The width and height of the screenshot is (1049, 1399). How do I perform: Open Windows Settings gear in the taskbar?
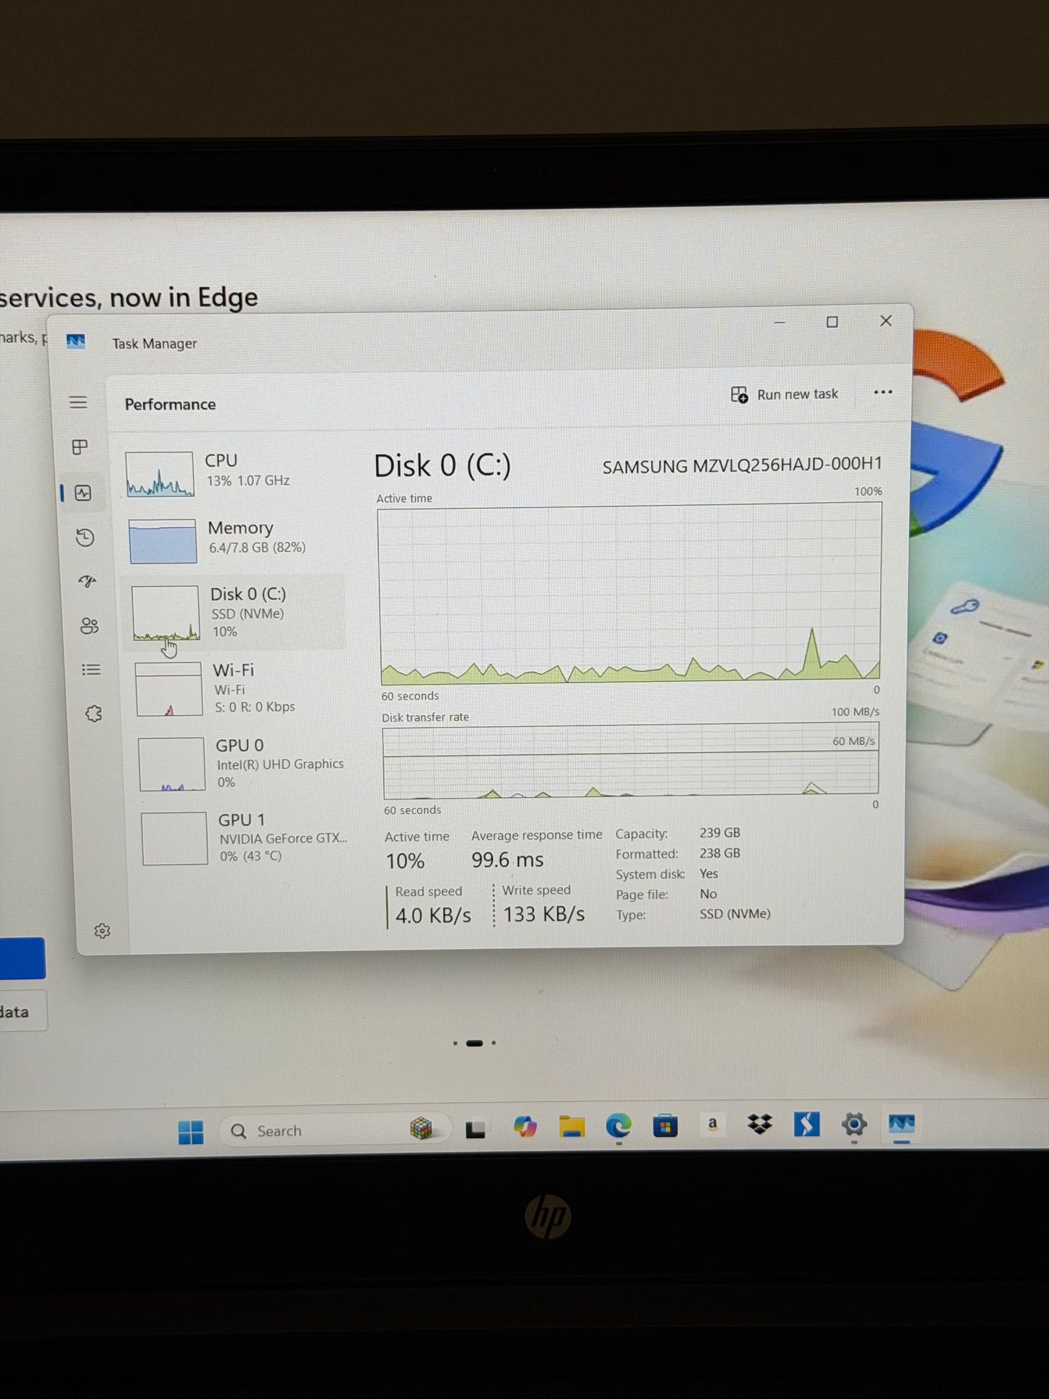854,1125
